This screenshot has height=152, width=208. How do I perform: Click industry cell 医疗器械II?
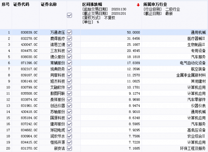pos(196,39)
